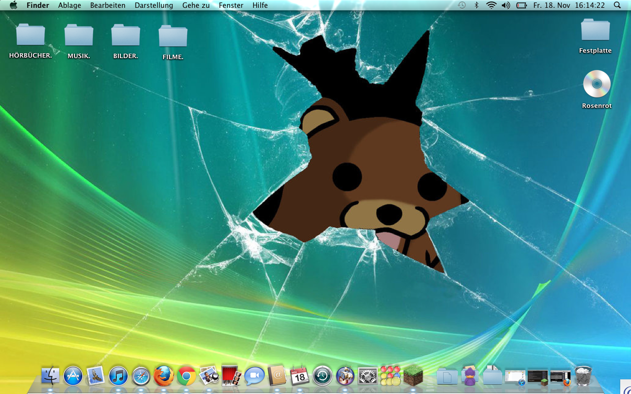Launch the colored balls game icon
This screenshot has width=631, height=394.
click(390, 376)
